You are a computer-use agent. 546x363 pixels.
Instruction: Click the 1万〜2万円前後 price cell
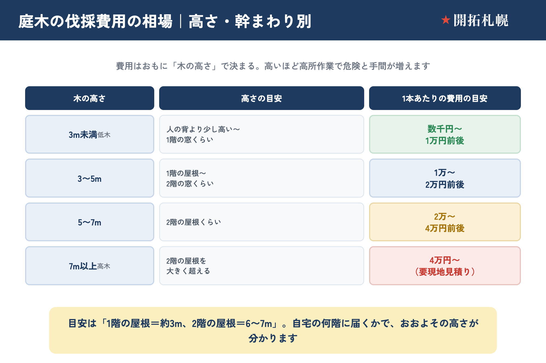tap(445, 178)
